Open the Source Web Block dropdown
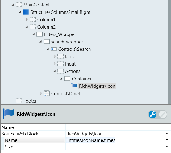The width and height of the screenshot is (171, 153). 167,134
